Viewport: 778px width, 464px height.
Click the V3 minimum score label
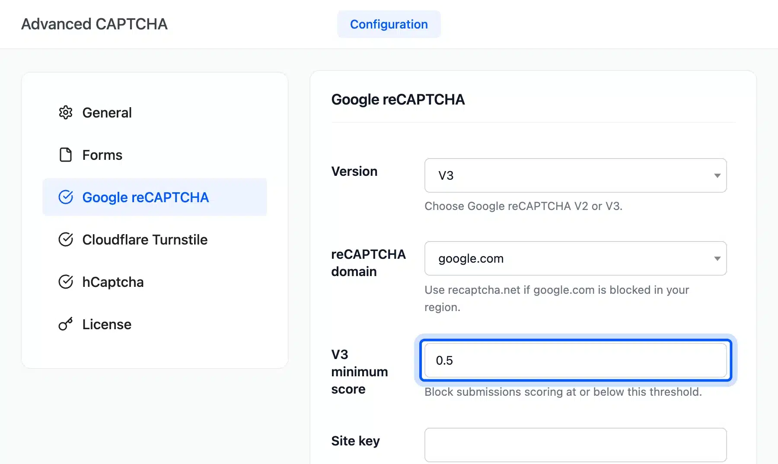[x=360, y=372]
